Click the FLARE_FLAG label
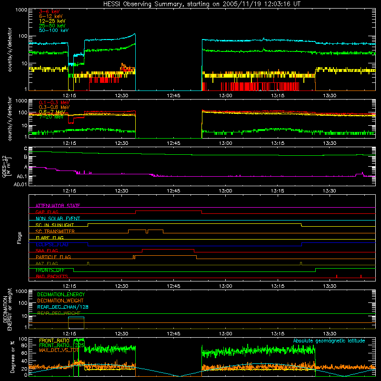The height and width of the screenshot is (381, 381). click(50, 238)
